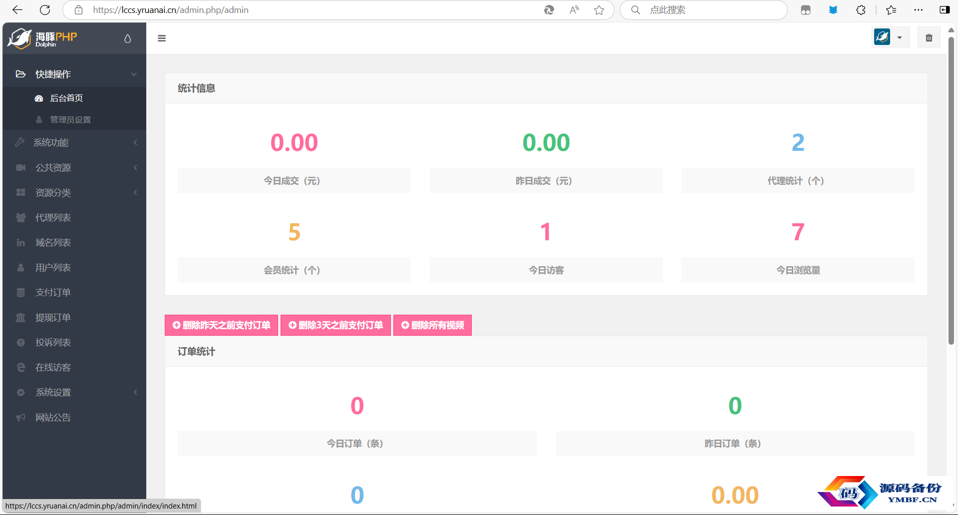The width and height of the screenshot is (958, 515).
Task: Click the DolphinPHP logo
Action: pos(43,38)
